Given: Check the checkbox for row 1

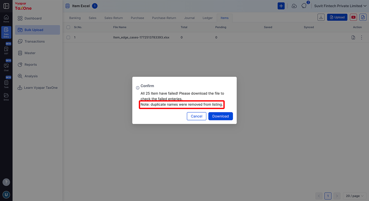Looking at the screenshot, I should tap(68, 37).
